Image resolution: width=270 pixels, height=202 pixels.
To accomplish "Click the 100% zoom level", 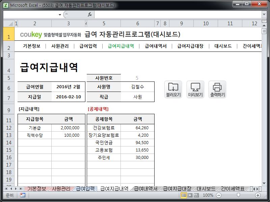I will click(x=208, y=195).
